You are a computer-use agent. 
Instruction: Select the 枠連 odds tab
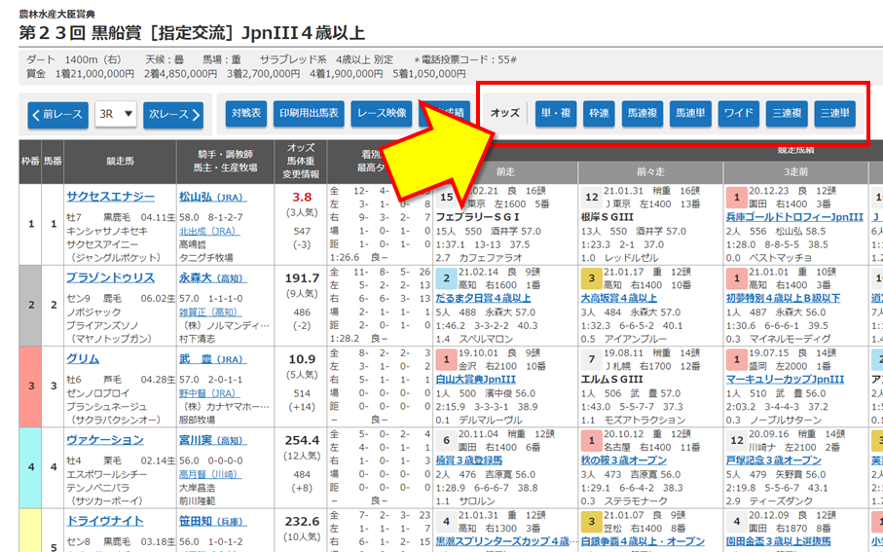[x=598, y=114]
